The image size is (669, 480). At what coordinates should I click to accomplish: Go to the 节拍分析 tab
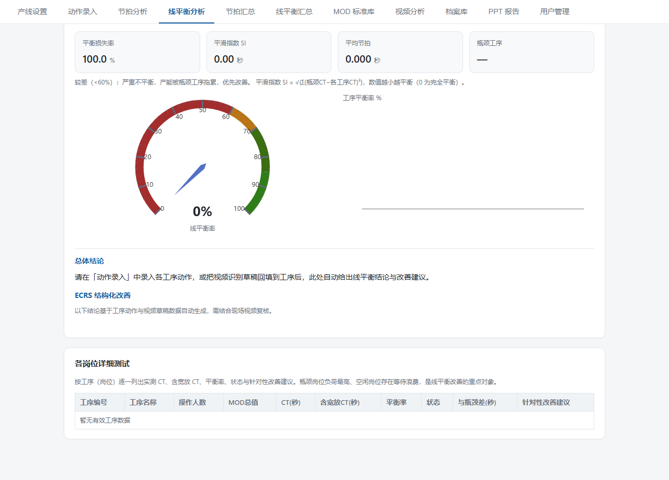click(133, 11)
